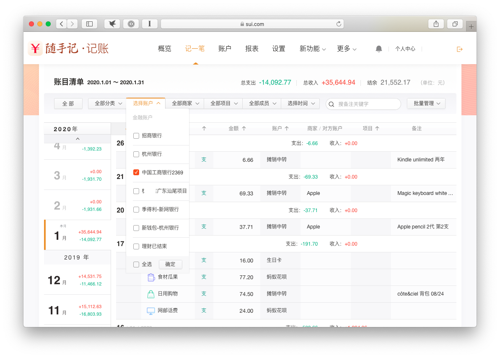Check the 杭州银行 account checkbox
Image resolution: width=500 pixels, height=358 pixels.
coord(136,154)
